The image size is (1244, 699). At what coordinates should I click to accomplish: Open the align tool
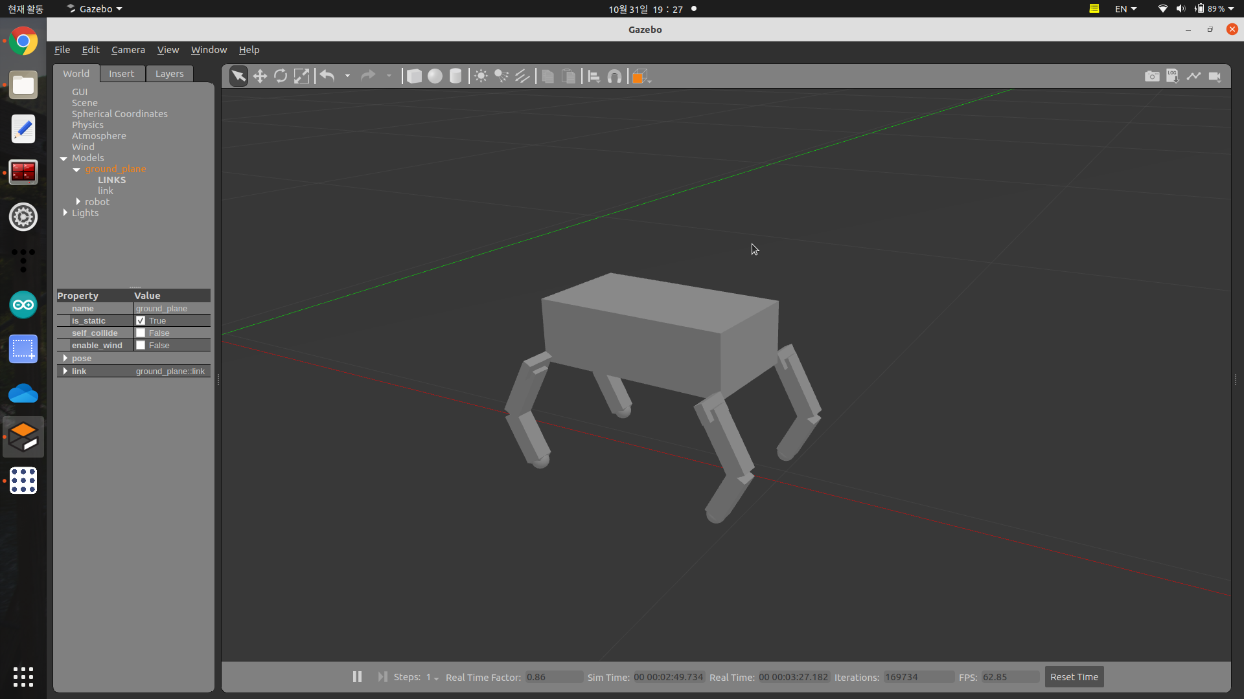(x=593, y=76)
